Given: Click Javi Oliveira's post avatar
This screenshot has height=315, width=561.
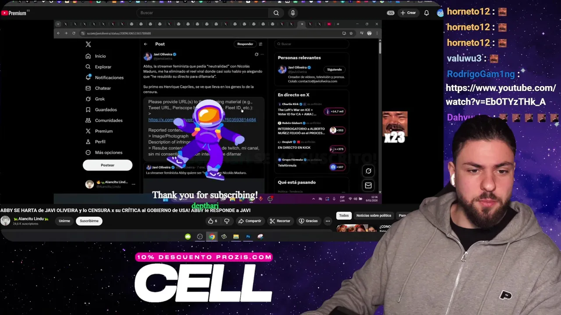Looking at the screenshot, I should click(148, 56).
